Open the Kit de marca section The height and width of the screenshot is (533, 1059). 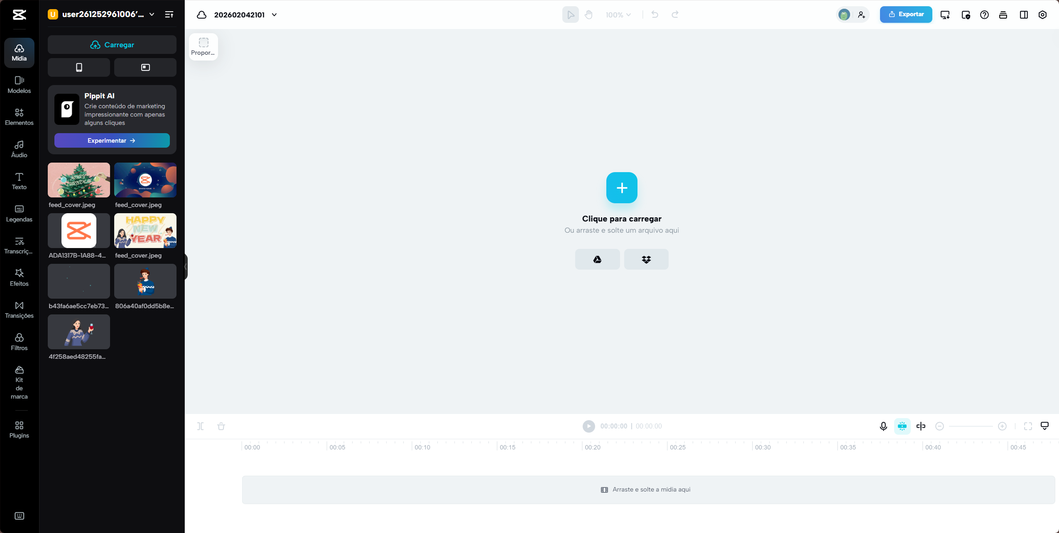(x=19, y=382)
